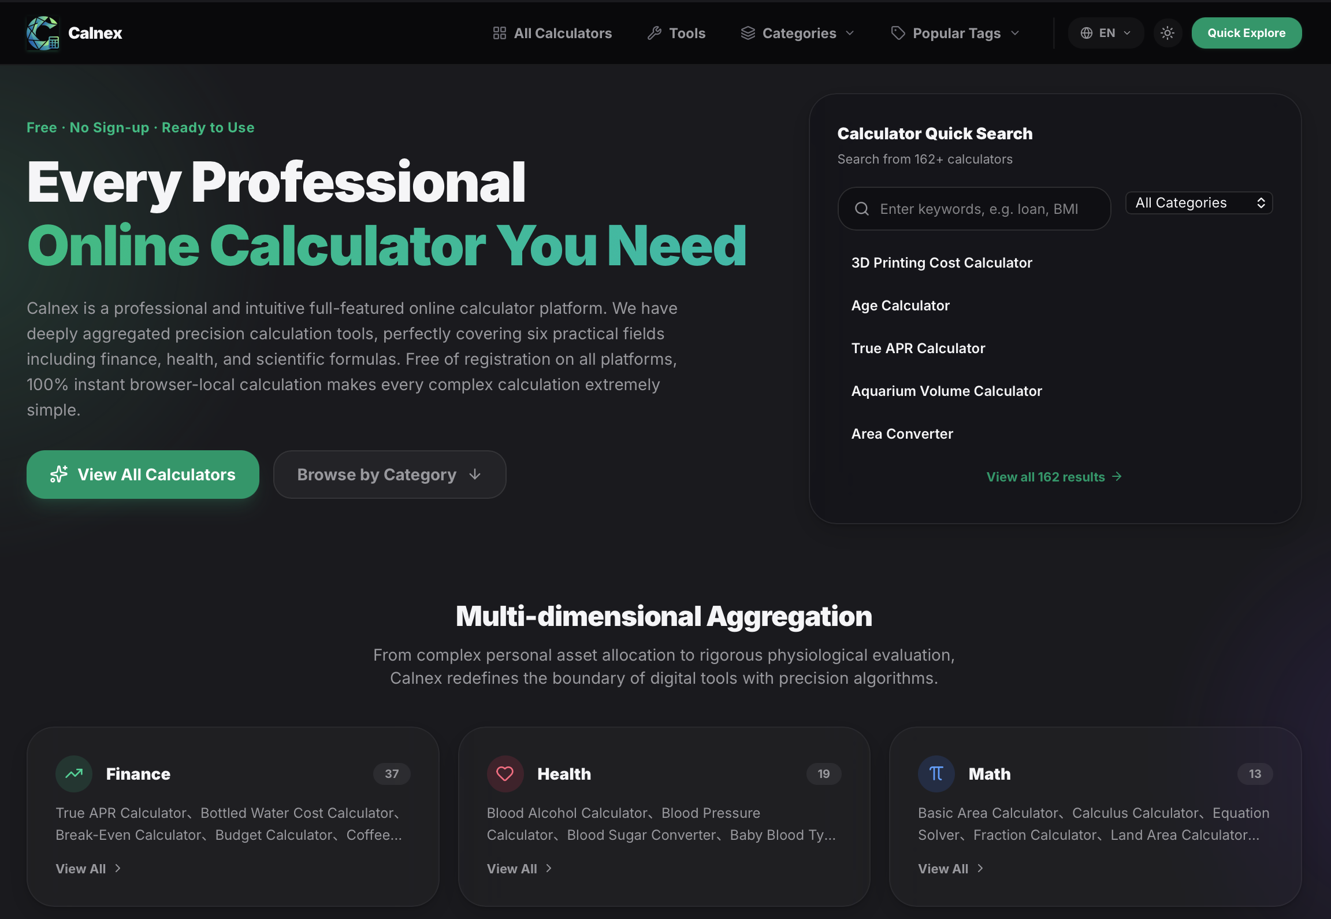Click the globe icon in language selector
Screen dimensions: 1331x919
1087,33
